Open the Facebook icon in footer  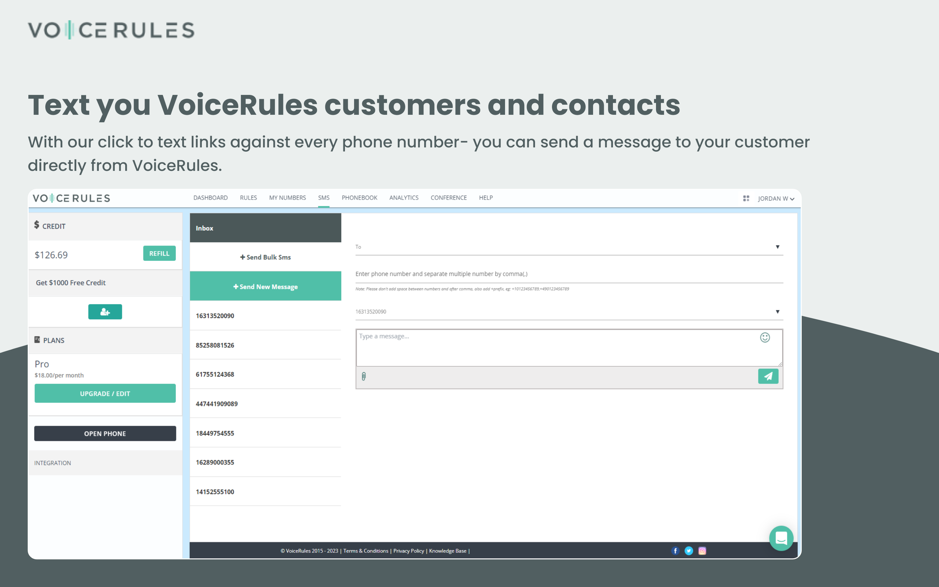coord(675,550)
